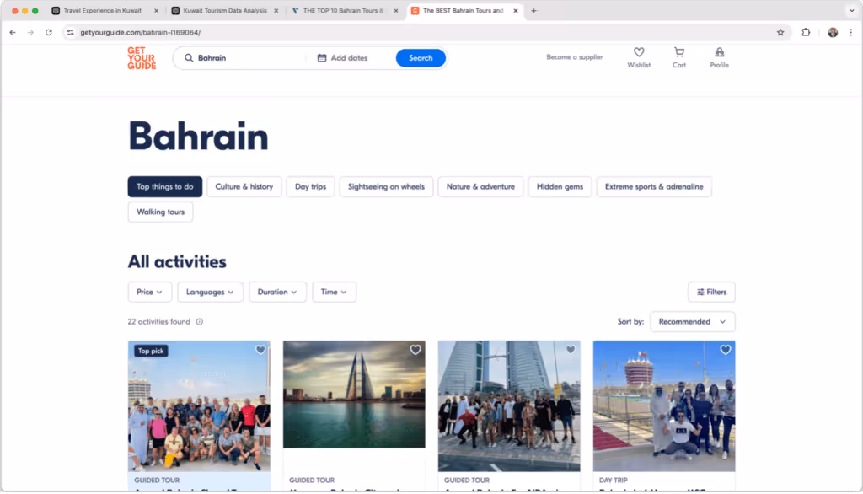The width and height of the screenshot is (863, 494).
Task: Open the tab search dropdown arrow
Action: [851, 10]
